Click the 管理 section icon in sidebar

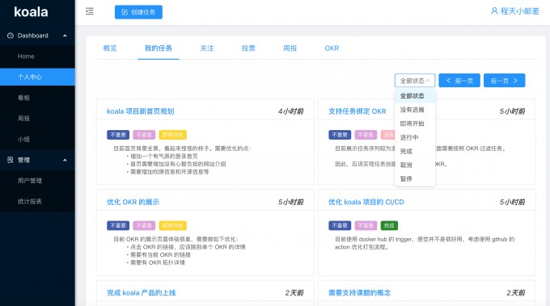[x=11, y=160]
